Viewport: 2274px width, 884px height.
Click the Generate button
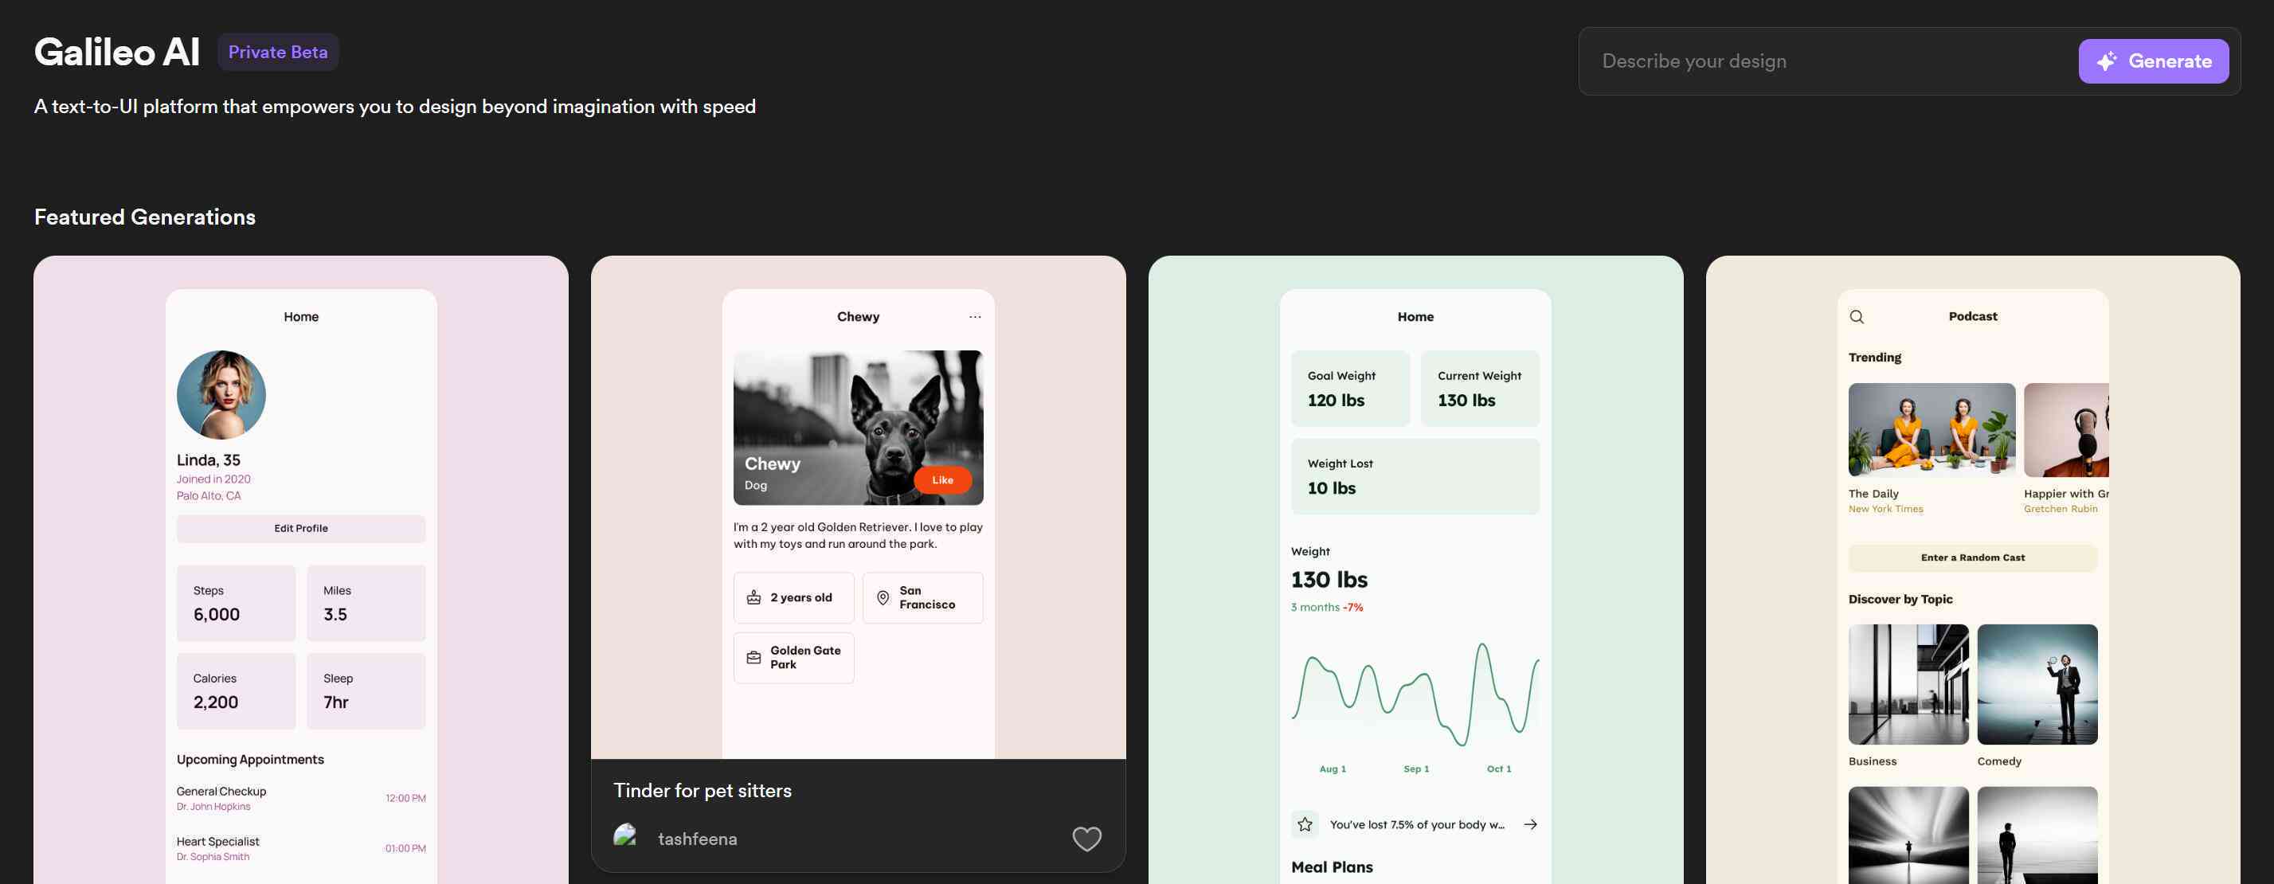coord(2154,61)
